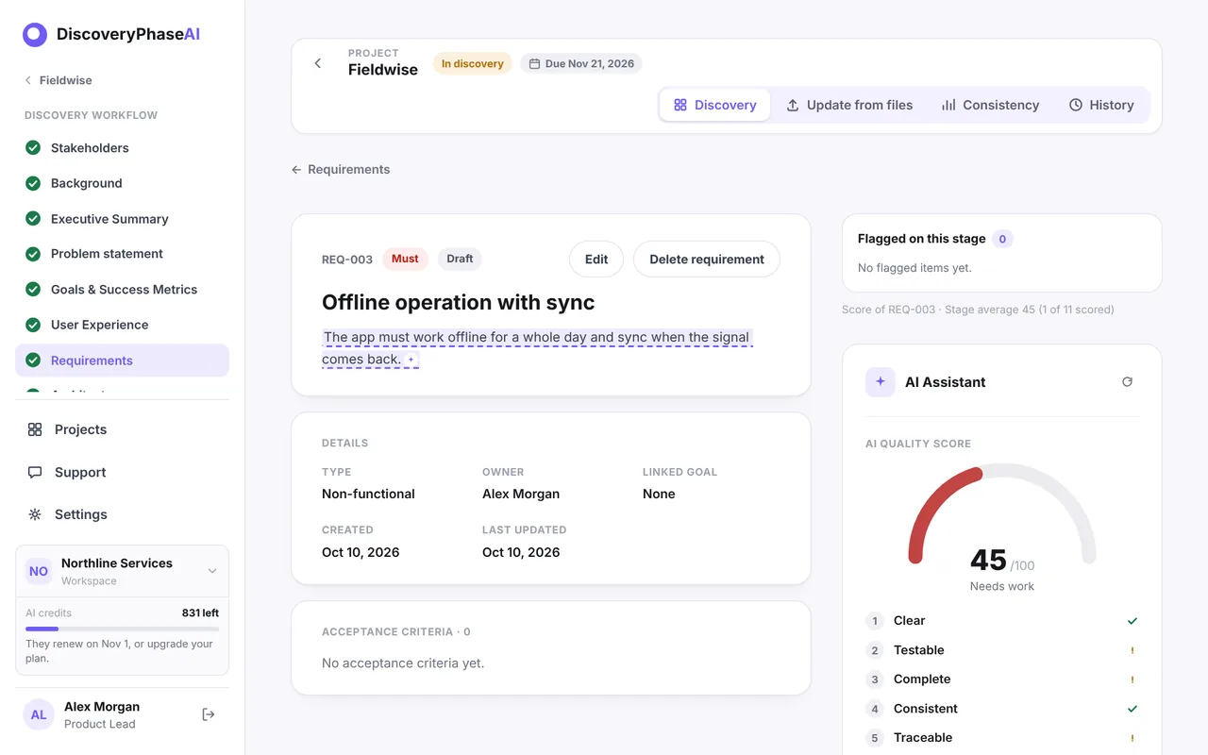Select the Requirements workflow step

pos(122,361)
